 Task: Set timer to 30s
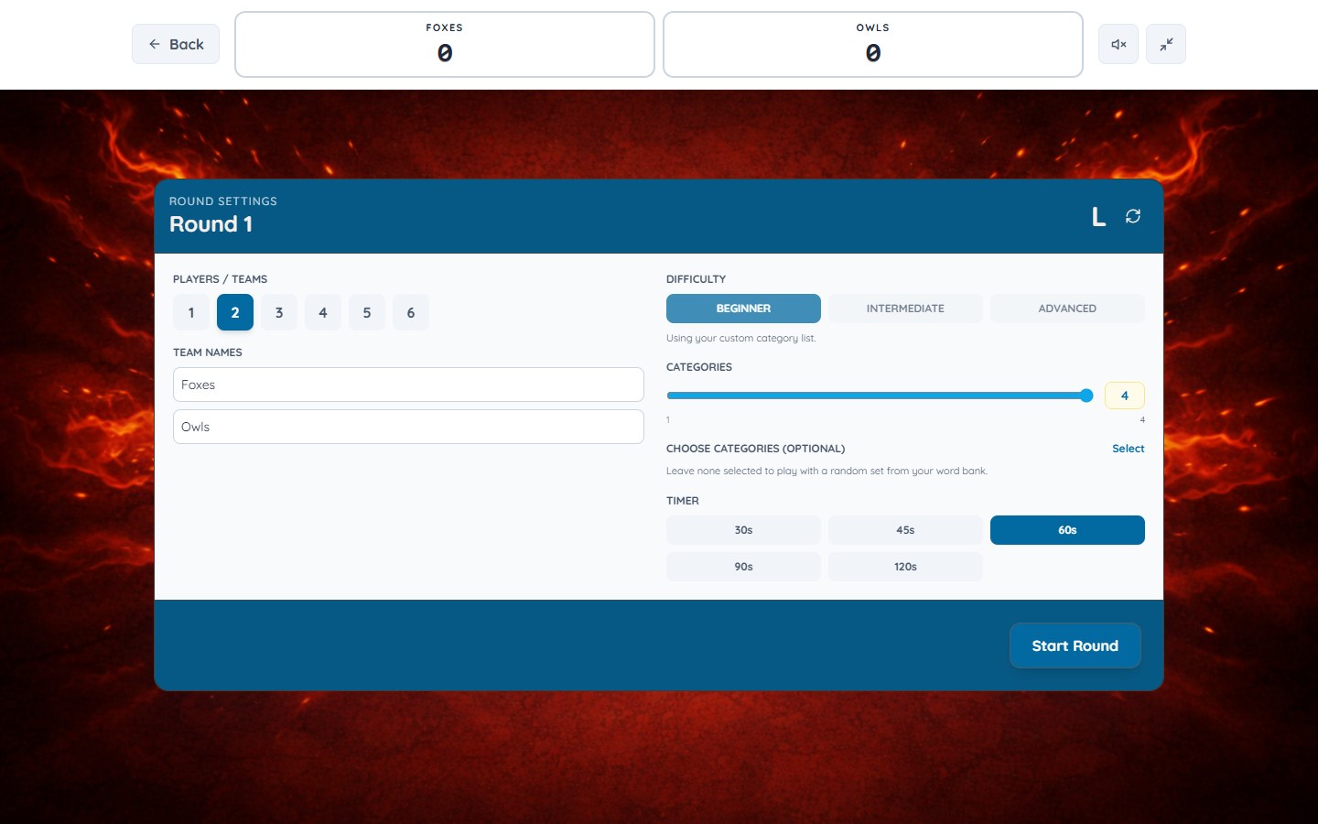743,530
